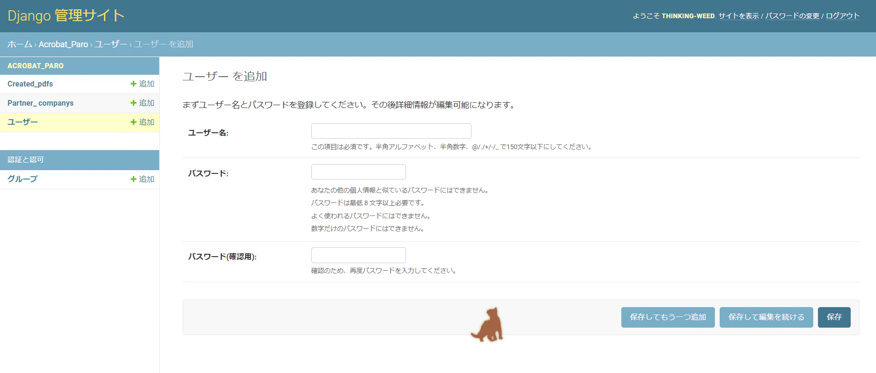Screen dimensions: 876x373
Task: Click the ユーザー を追加 page heading
Action: coord(225,76)
